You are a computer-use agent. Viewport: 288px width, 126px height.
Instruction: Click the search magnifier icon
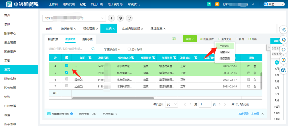pos(93,49)
